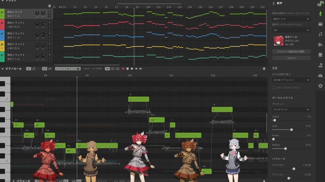Viewport: 325px width, 182px height.
Task: Adjust the Mellow slider handle
Action: click(286, 149)
